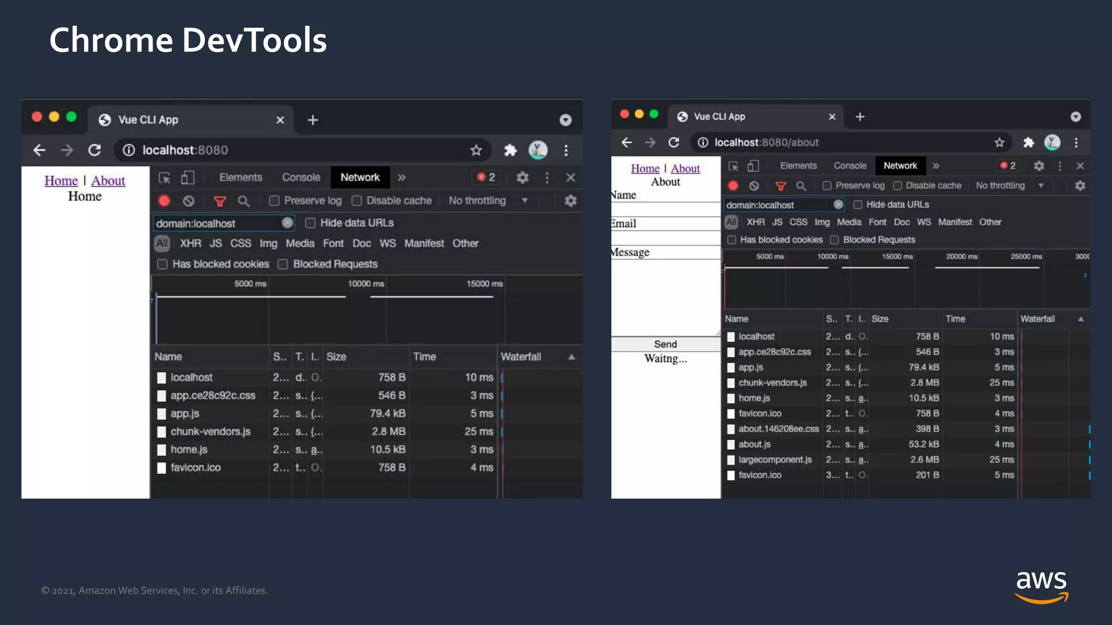Image resolution: width=1112 pixels, height=625 pixels.
Task: Clear network log in right DevTools
Action: click(x=754, y=186)
